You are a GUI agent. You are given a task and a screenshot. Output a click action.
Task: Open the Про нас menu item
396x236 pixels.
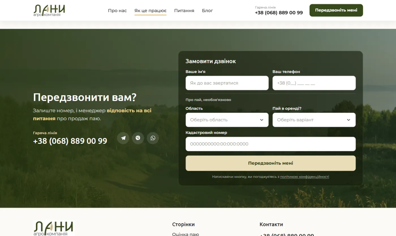click(x=117, y=11)
